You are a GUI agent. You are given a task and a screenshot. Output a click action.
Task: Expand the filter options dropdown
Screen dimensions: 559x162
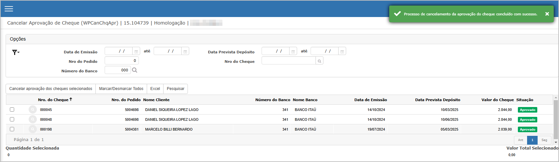15,52
